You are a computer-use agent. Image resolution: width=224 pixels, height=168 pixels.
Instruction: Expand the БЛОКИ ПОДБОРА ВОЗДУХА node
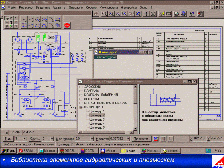point(81,103)
